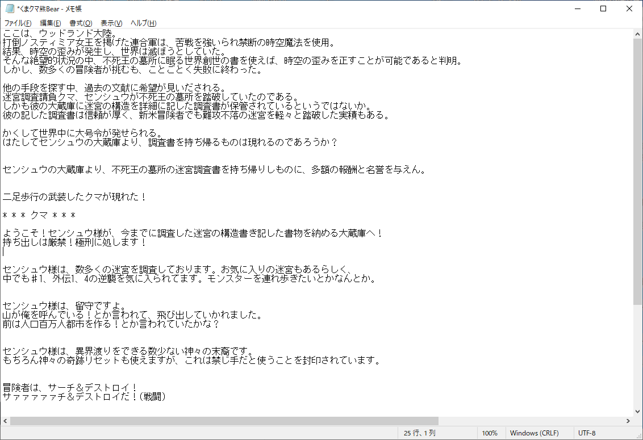Image resolution: width=643 pixels, height=440 pixels.
Task: Maximize the Notepad window
Action: coord(603,9)
